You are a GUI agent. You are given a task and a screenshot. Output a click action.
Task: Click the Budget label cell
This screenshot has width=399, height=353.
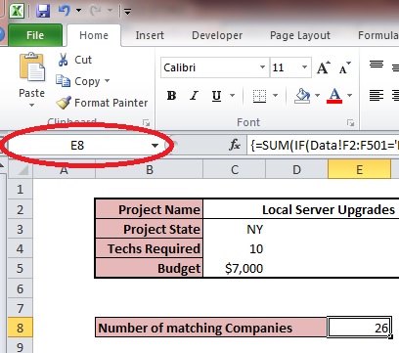tap(149, 268)
